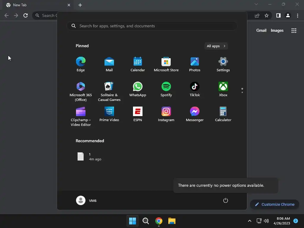Viewport: 304px width, 228px height.
Task: Open the WhatsApp app
Action: point(138,89)
